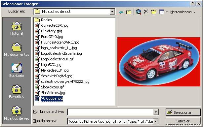Click the ScalextricDigital.jpg file icon

coord(37,76)
